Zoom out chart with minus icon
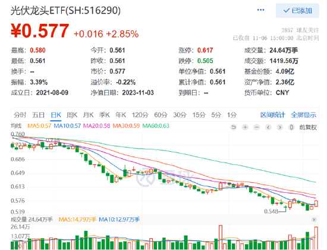This screenshot has height=250, width=327. [x=257, y=127]
